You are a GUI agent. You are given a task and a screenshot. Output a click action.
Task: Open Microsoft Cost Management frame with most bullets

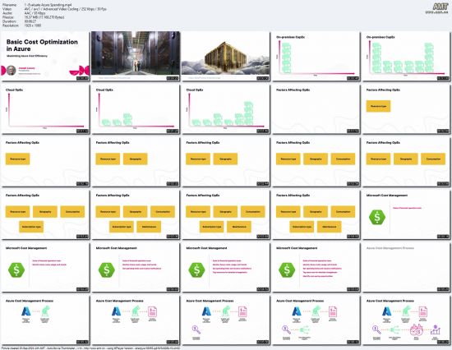click(x=316, y=267)
